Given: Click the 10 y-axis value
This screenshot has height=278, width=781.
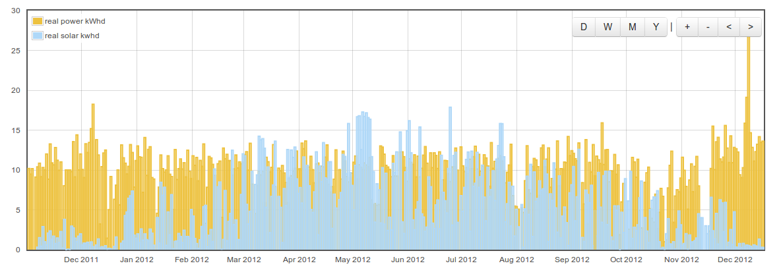Looking at the screenshot, I should coord(15,170).
